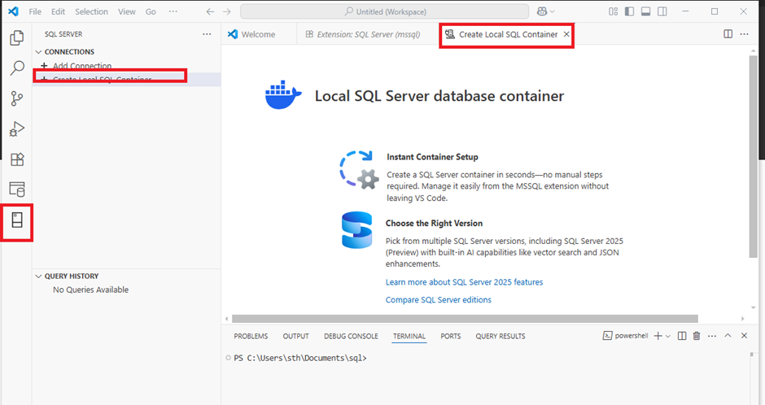
Task: Click the VS Code logo in title bar
Action: click(13, 11)
